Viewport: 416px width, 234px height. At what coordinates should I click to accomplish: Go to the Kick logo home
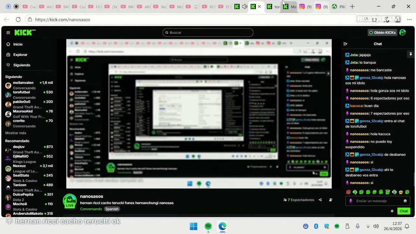tap(25, 32)
